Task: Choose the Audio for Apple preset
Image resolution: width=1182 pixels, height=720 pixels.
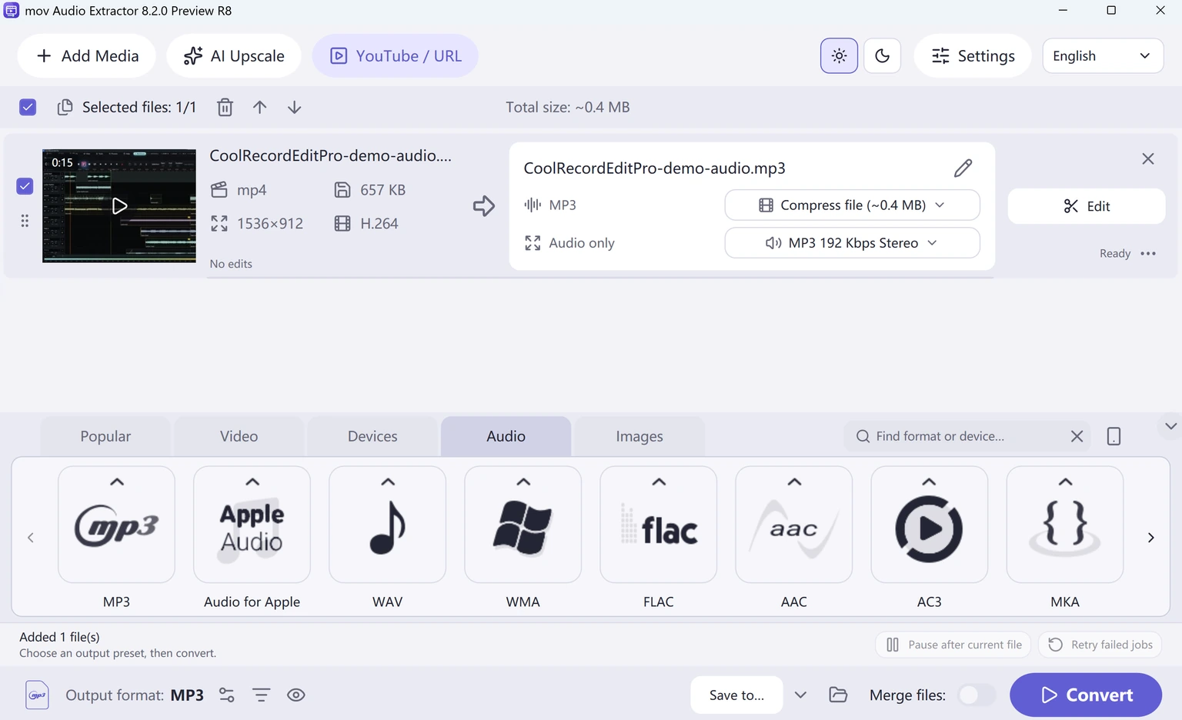Action: click(x=252, y=525)
